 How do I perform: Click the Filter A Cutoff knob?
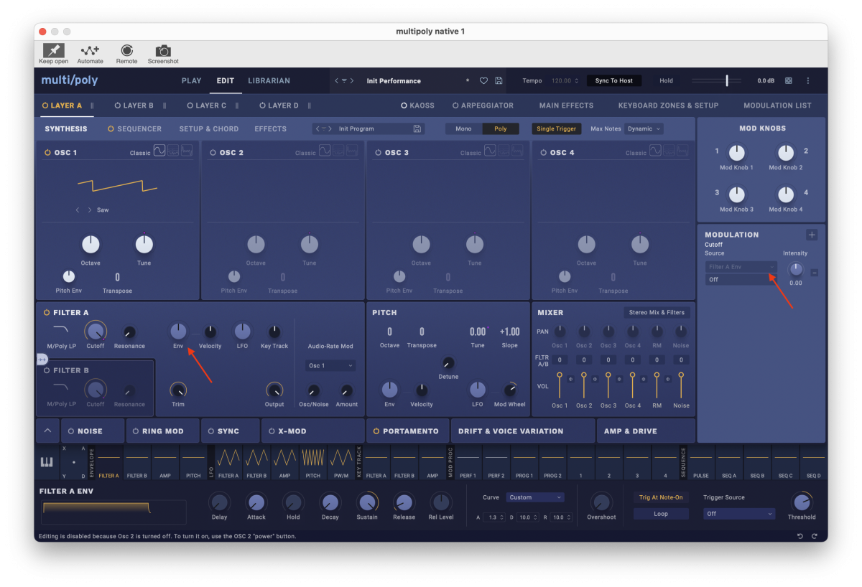coord(96,331)
